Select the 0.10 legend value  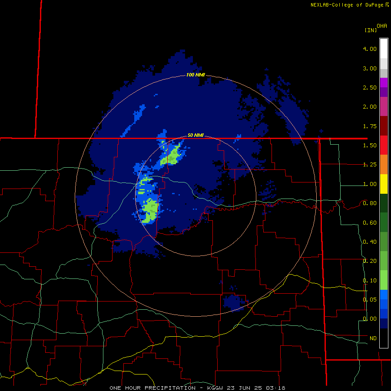point(370,281)
